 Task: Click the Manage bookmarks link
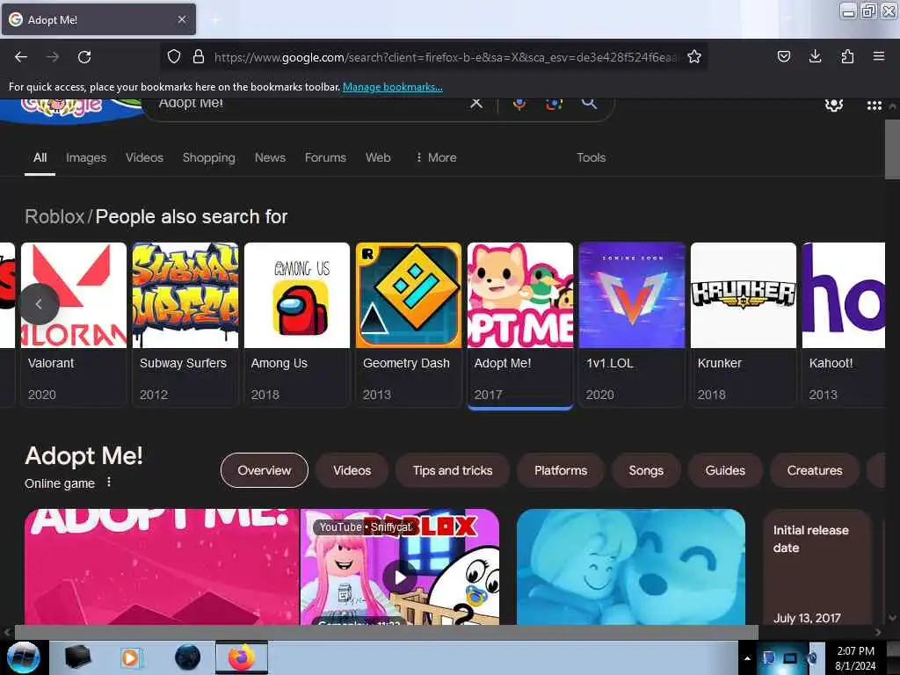pyautogui.click(x=393, y=87)
